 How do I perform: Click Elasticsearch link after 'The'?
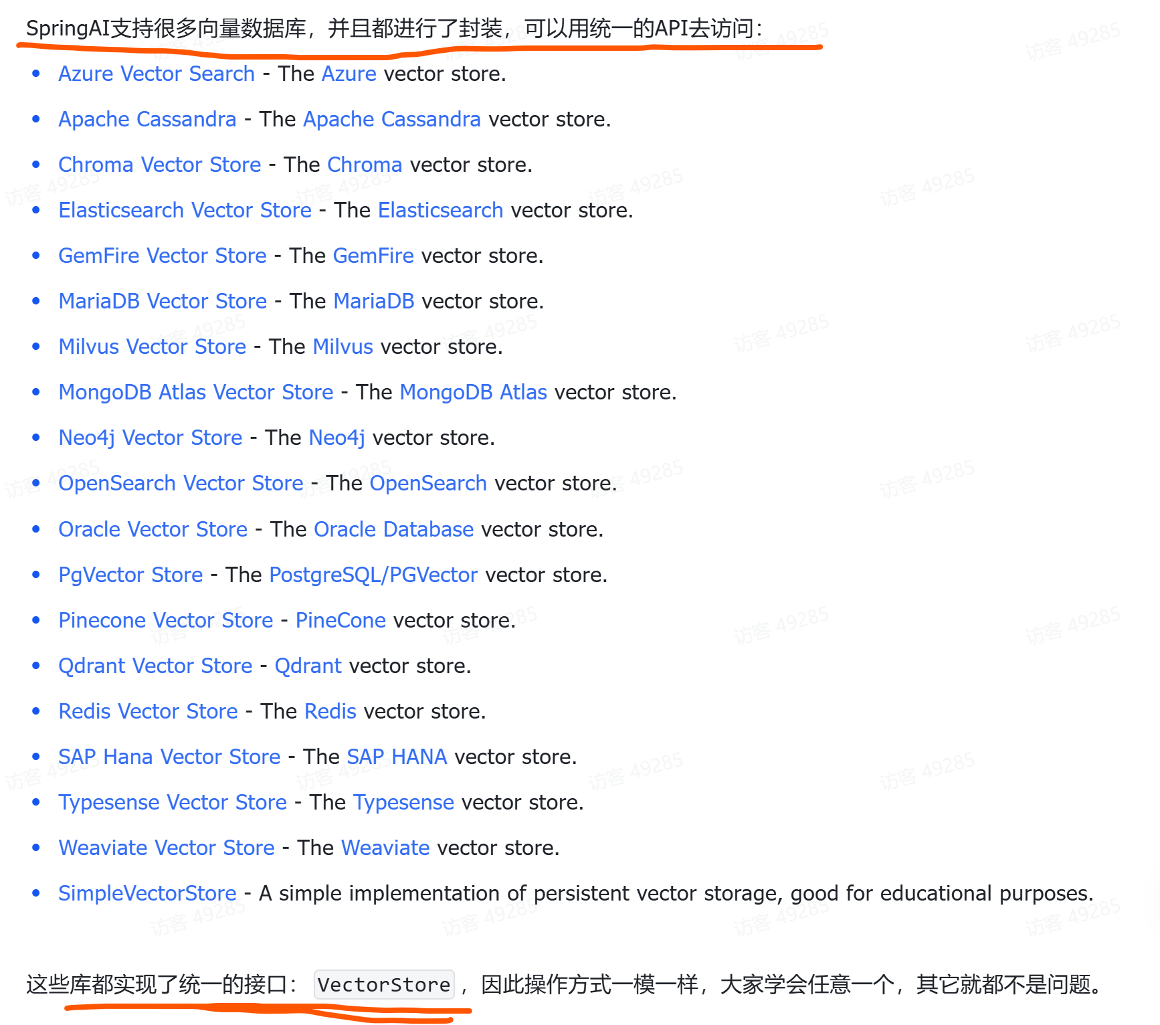point(441,210)
